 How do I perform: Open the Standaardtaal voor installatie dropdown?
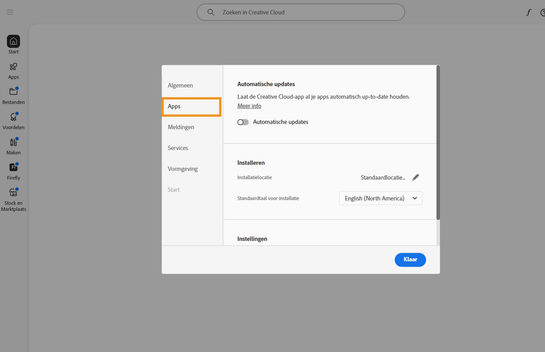tap(380, 198)
